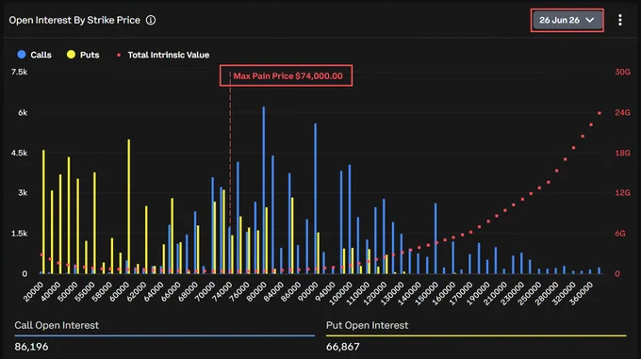Click the Put Open Interest label

click(367, 325)
